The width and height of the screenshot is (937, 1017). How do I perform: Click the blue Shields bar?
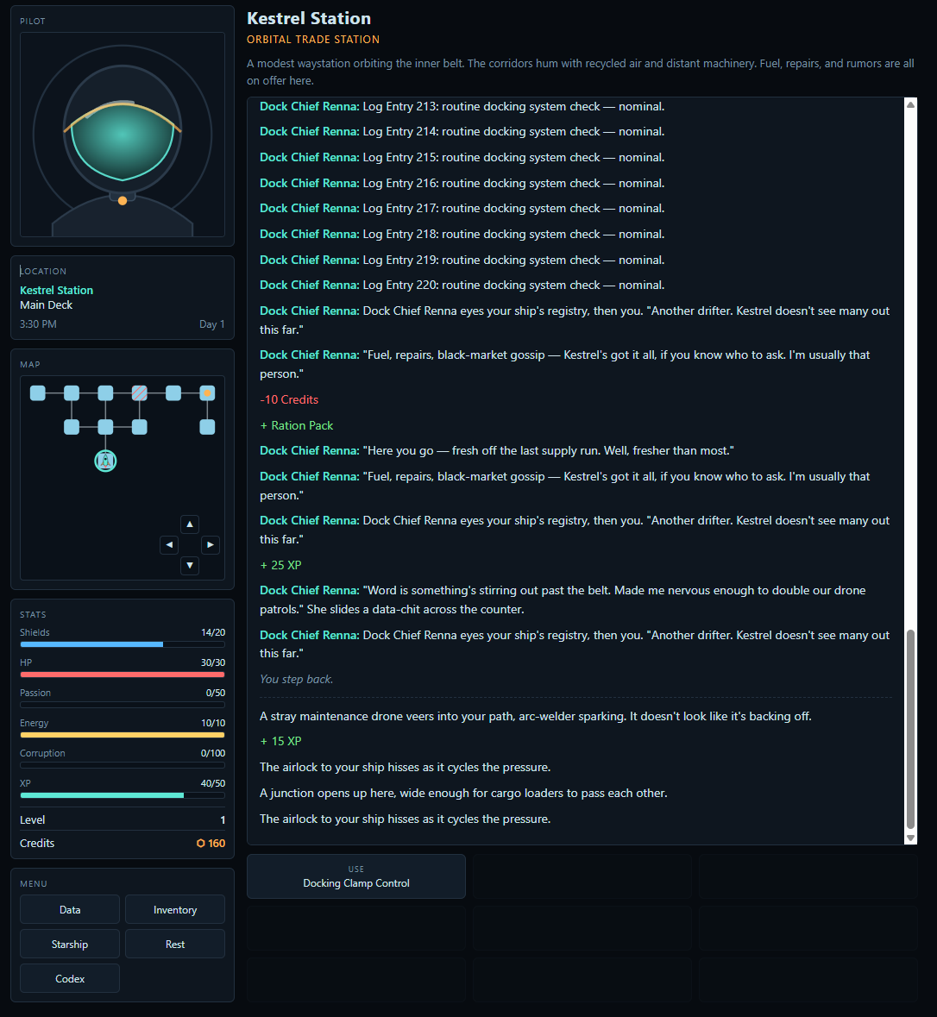123,644
